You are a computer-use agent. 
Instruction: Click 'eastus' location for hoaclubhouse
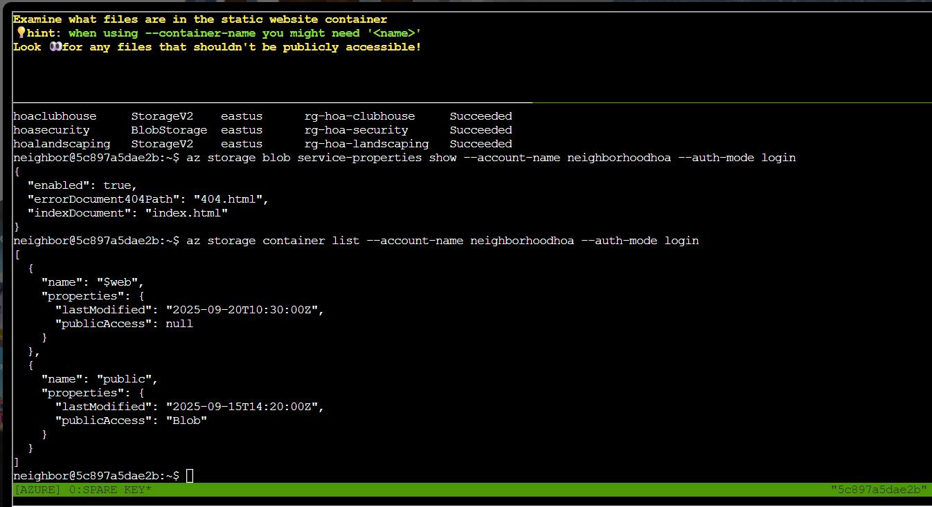(242, 116)
